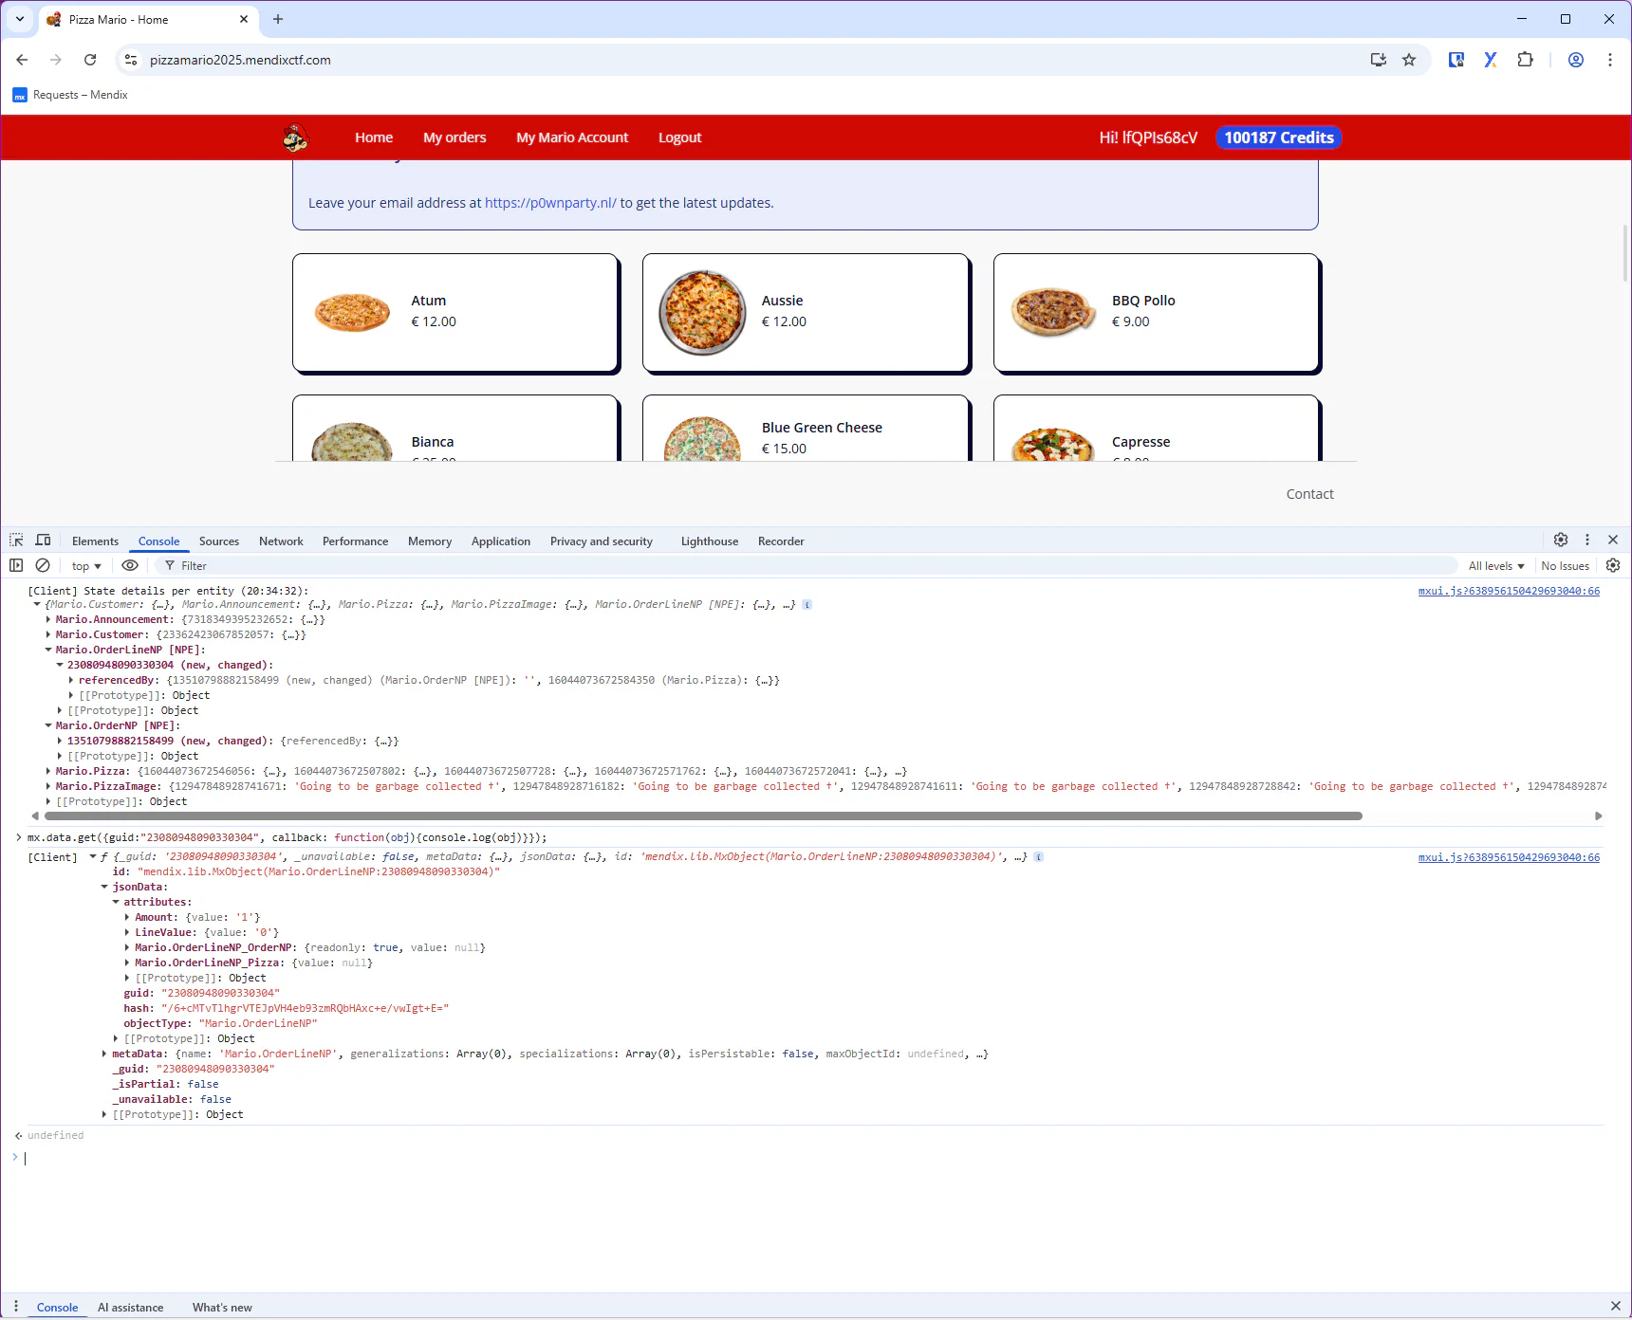Toggle the live expression eye icon
1632x1320 pixels.
point(130,565)
